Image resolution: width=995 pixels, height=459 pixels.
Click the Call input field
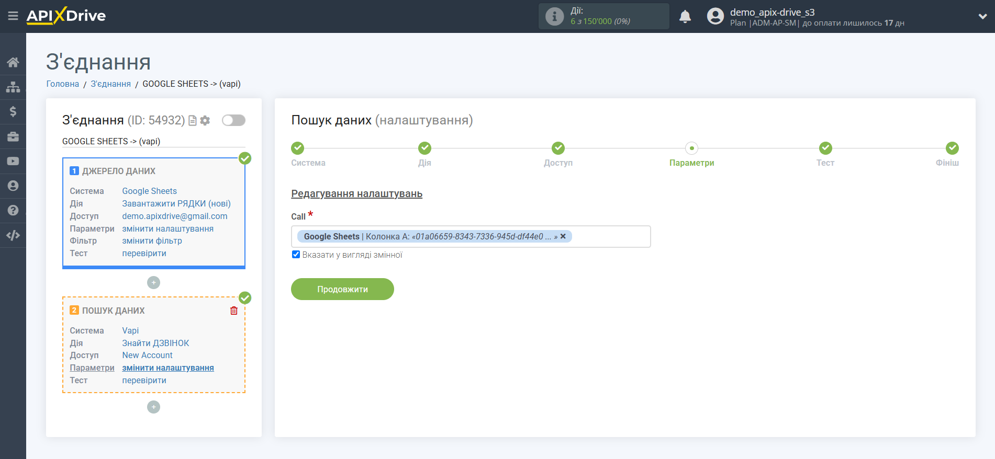pos(471,236)
